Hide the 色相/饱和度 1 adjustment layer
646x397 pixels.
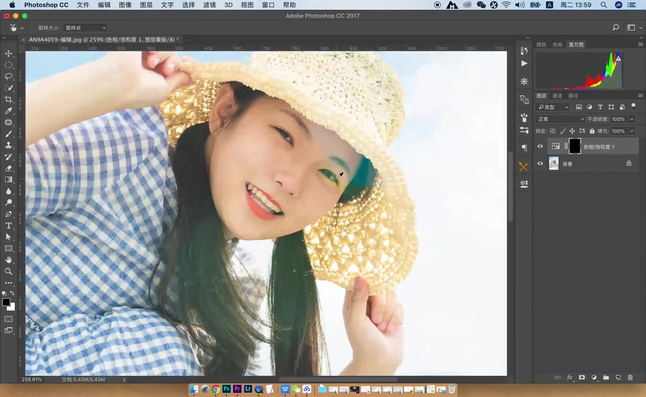(x=540, y=146)
